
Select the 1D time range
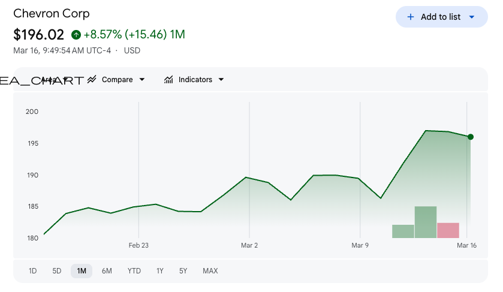[33, 271]
